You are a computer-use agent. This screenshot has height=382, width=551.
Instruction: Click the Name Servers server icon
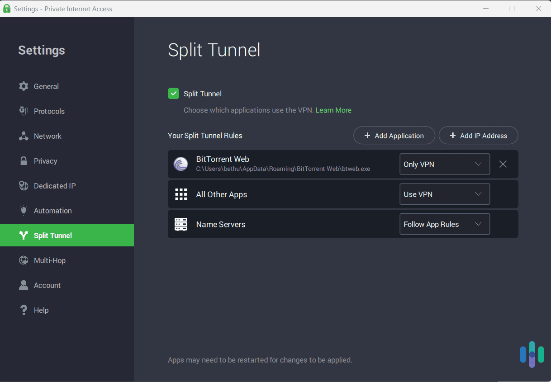181,224
